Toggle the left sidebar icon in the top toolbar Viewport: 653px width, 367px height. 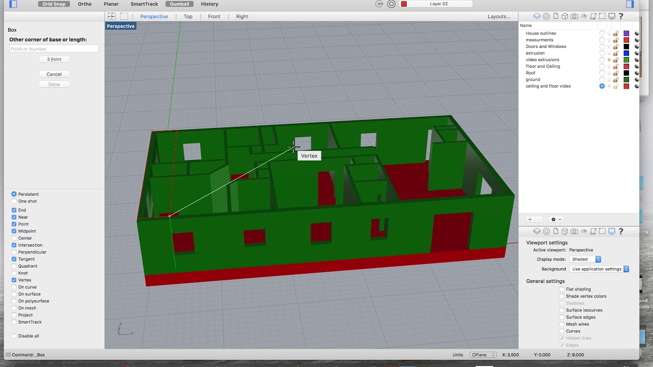click(x=13, y=4)
